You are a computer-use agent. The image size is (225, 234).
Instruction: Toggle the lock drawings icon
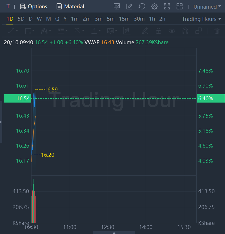[158, 31]
